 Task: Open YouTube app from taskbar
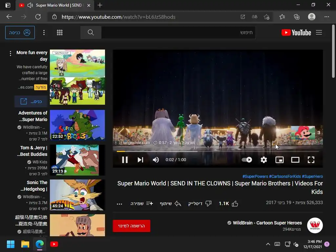tap(54, 244)
